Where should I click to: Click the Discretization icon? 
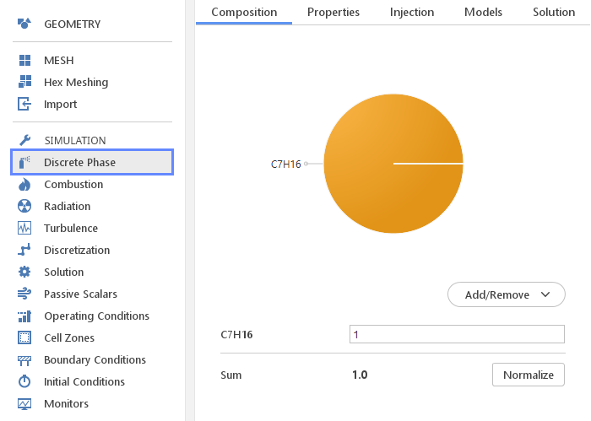click(24, 250)
